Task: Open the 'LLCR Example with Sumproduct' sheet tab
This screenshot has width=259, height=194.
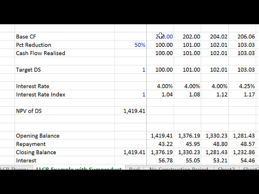Action: 79,168
